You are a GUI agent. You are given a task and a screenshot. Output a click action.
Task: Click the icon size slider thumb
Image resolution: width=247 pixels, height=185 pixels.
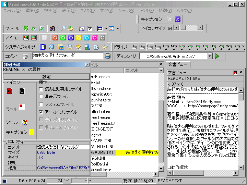(183, 28)
